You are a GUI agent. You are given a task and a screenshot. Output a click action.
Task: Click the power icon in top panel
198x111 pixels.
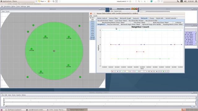196,1
